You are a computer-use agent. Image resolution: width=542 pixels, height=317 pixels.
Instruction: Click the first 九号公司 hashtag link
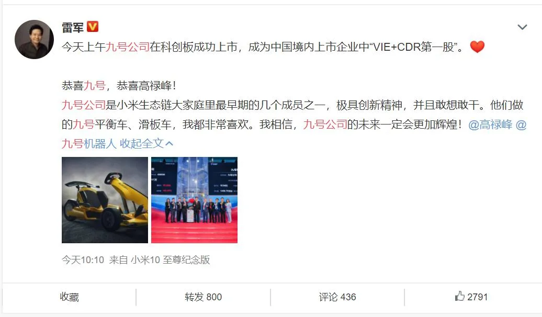[128, 47]
